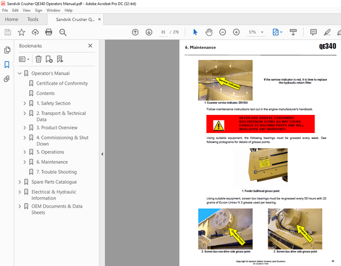The height and width of the screenshot is (266, 341).
Task: Switch to the Home tab
Action: (x=12, y=19)
